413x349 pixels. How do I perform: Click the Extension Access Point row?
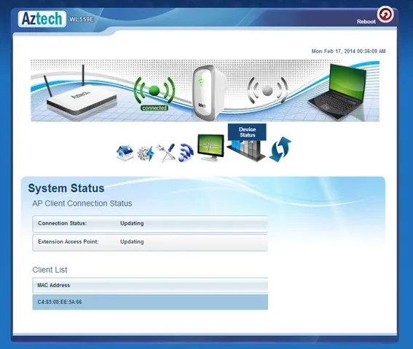pyautogui.click(x=150, y=242)
